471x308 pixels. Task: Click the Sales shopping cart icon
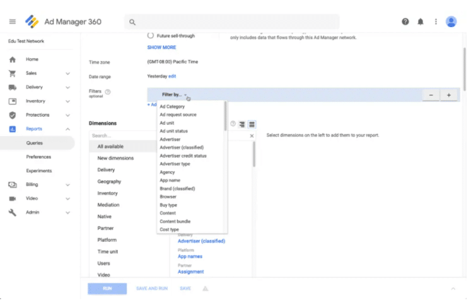(13, 73)
